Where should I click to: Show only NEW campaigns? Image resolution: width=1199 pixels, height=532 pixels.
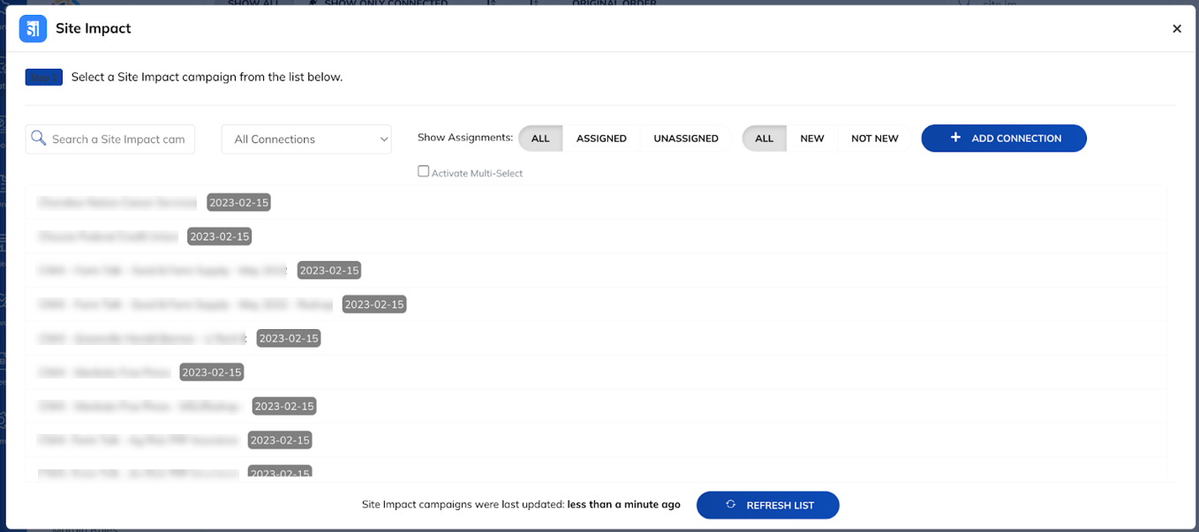pyautogui.click(x=812, y=139)
